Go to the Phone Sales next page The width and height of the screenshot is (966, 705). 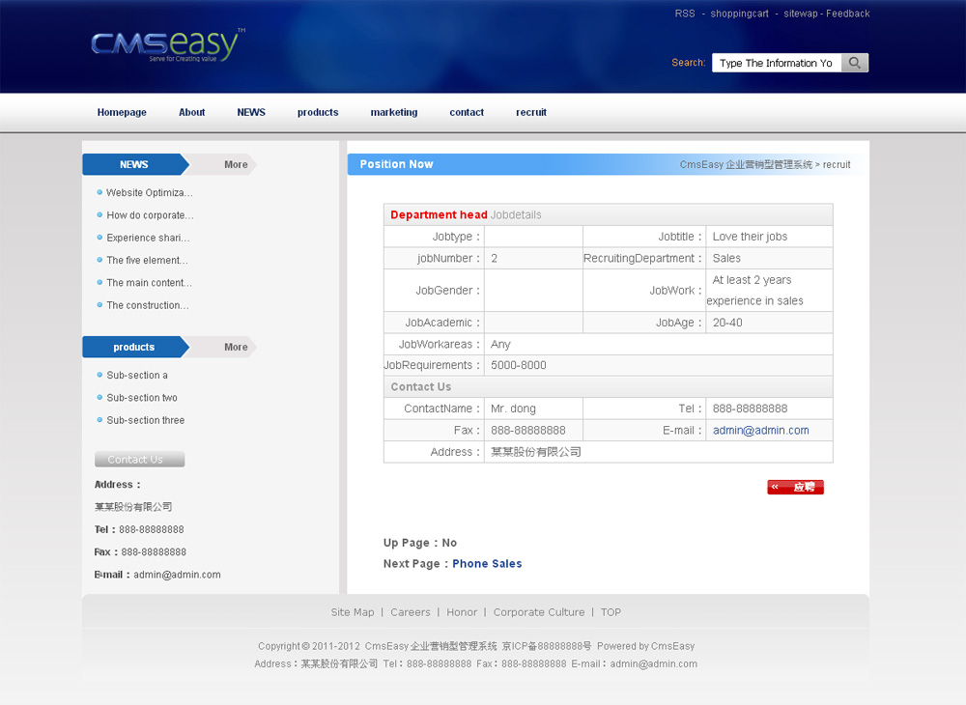(487, 564)
